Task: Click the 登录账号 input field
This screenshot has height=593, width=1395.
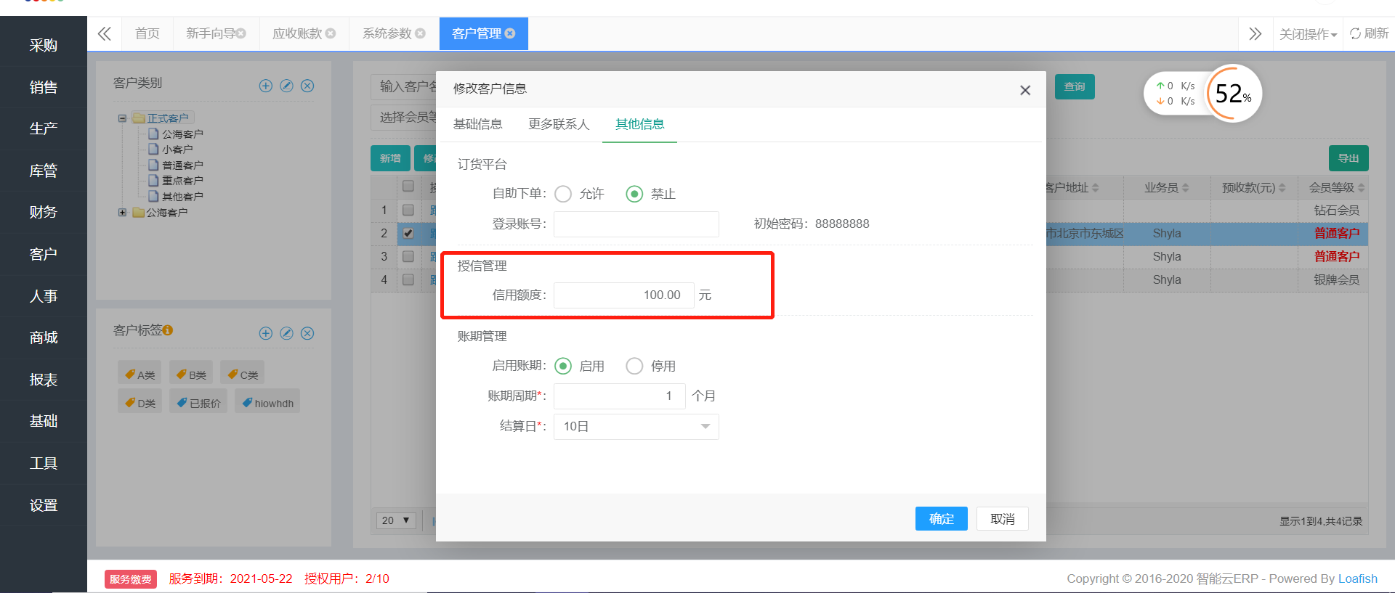Action: pyautogui.click(x=636, y=224)
